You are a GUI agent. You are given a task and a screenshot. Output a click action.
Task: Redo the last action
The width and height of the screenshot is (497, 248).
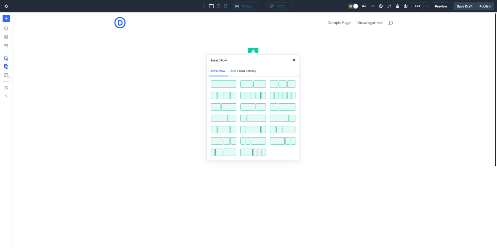[x=372, y=6]
